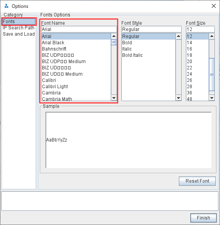Viewport: 220px width, 225px height.
Task: Click the Font Size list down arrow
Action: click(x=212, y=98)
